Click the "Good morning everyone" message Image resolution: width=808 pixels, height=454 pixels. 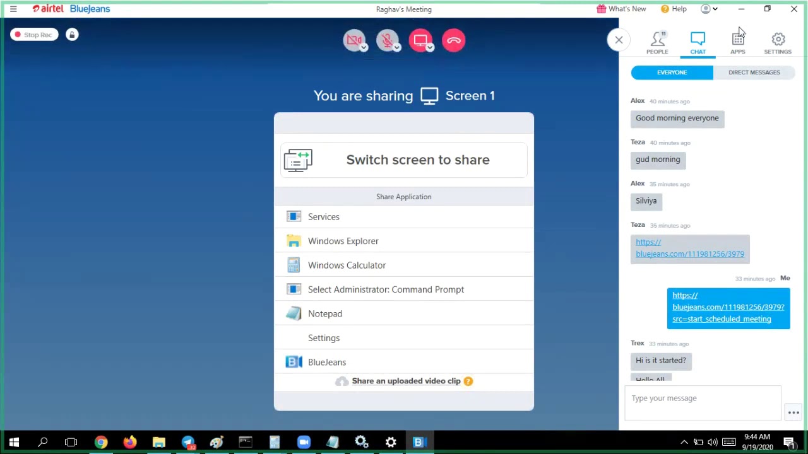pyautogui.click(x=677, y=118)
